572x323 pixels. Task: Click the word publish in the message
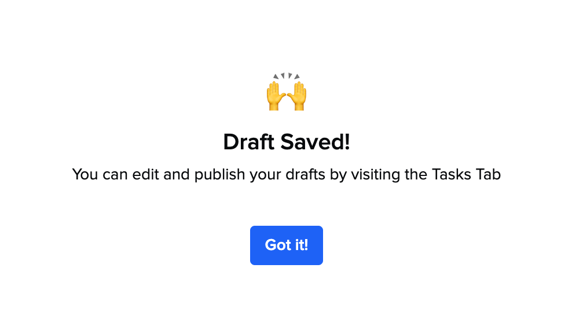point(219,175)
